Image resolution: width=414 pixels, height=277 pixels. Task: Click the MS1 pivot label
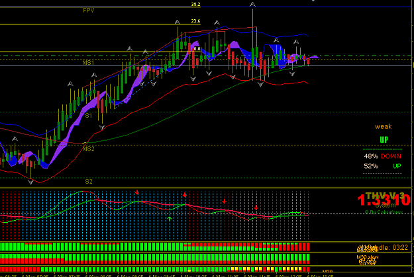(88, 62)
